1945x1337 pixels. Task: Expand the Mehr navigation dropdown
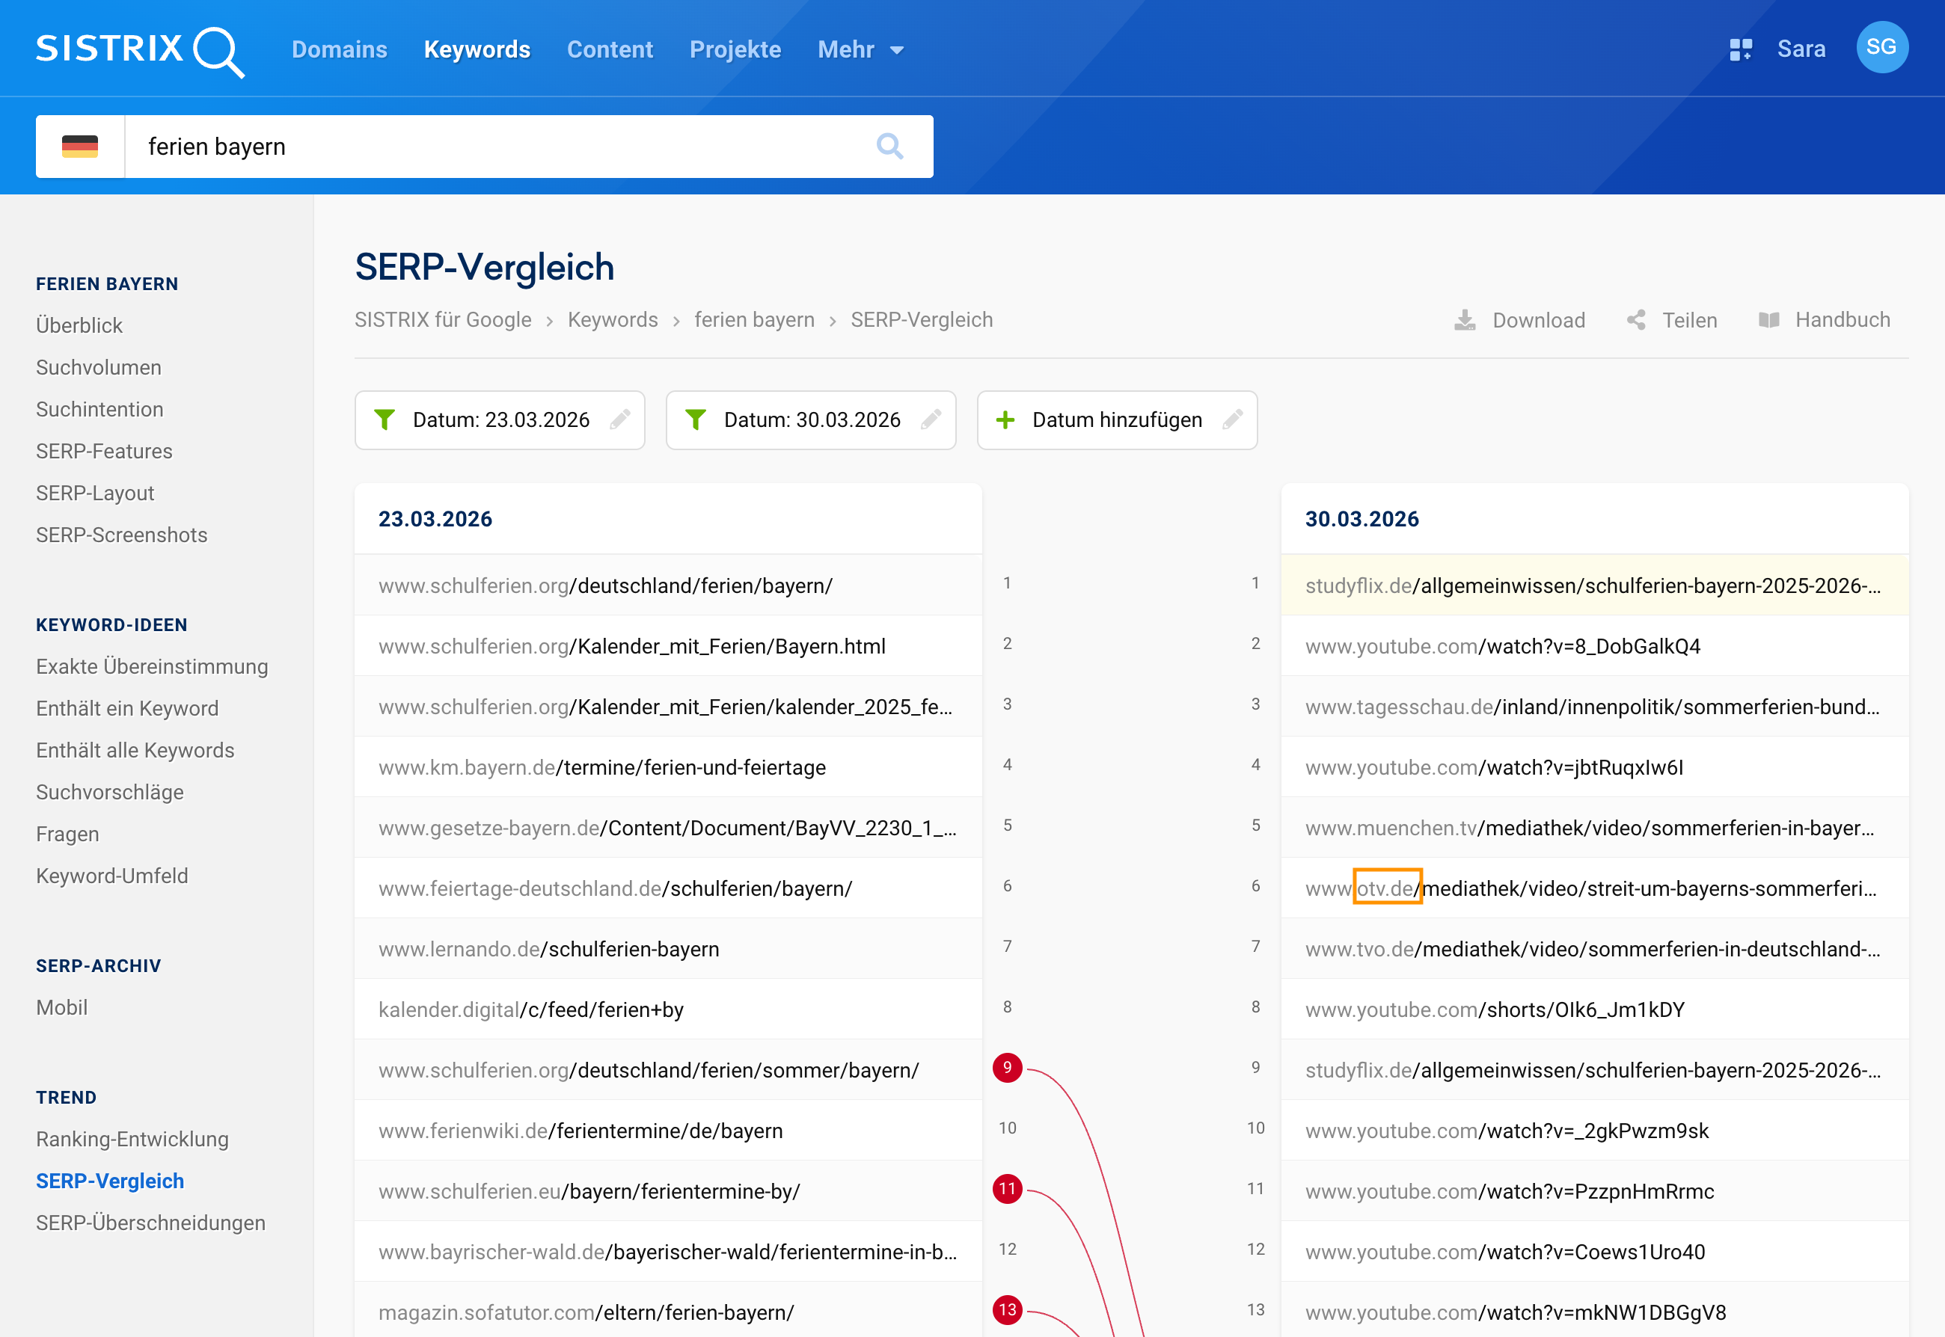(x=860, y=49)
